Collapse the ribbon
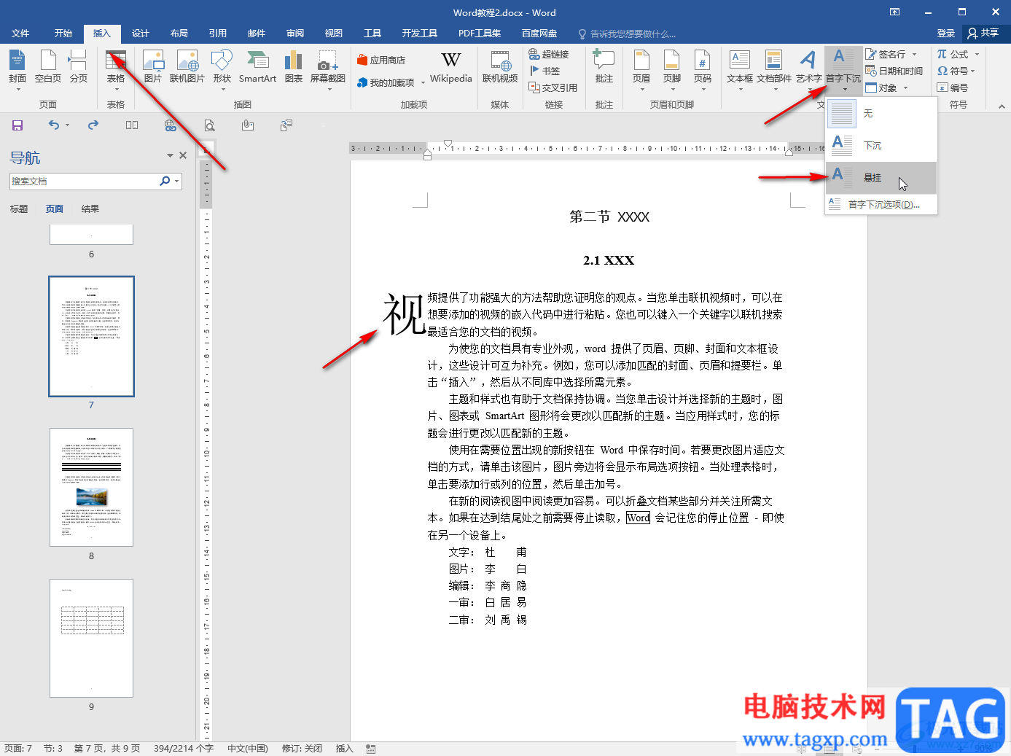Screen dimensions: 1011x756 point(1002,106)
